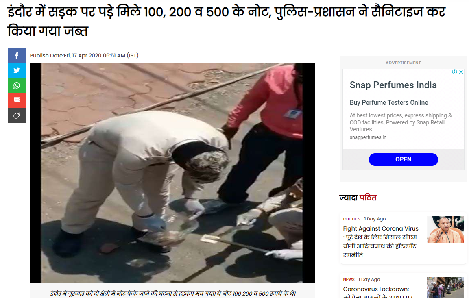Click the ज्यादा पठित section heading
The width and height of the screenshot is (469, 298).
pos(358,198)
